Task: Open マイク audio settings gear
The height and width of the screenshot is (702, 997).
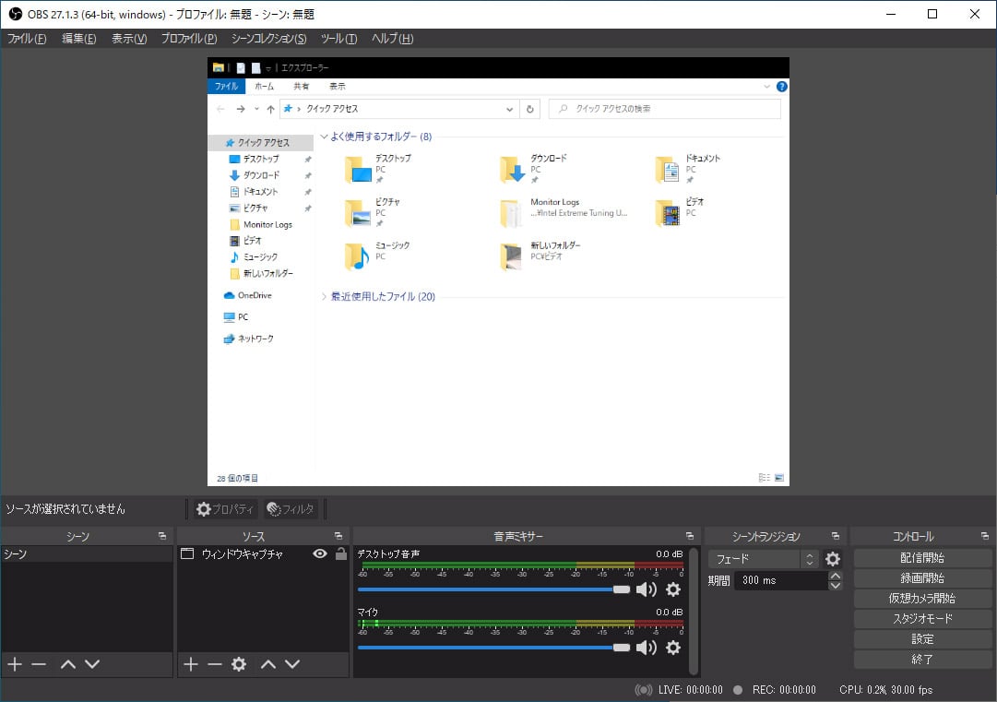Action: point(673,648)
